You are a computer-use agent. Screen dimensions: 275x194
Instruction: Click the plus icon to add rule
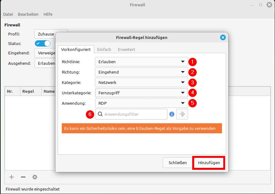coord(11,177)
